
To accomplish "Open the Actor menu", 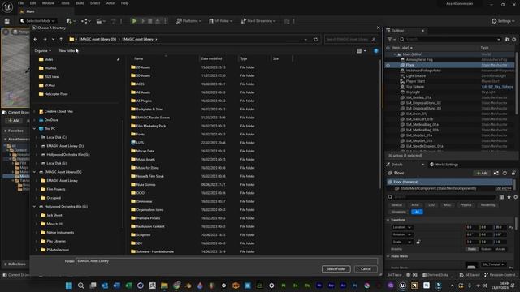I will pyautogui.click(x=110, y=3).
